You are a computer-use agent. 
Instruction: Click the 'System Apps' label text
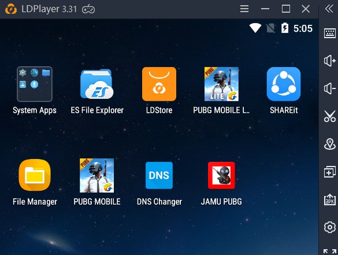coord(35,110)
